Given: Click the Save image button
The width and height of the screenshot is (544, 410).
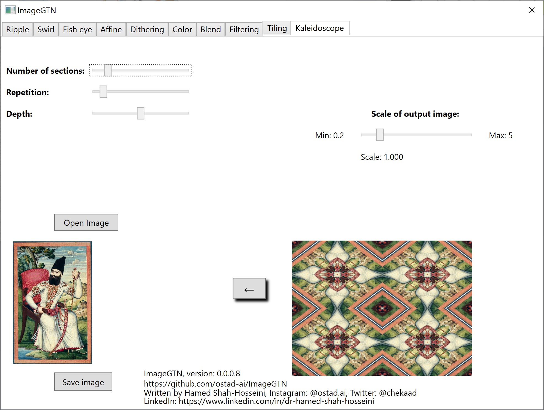Looking at the screenshot, I should pos(83,382).
